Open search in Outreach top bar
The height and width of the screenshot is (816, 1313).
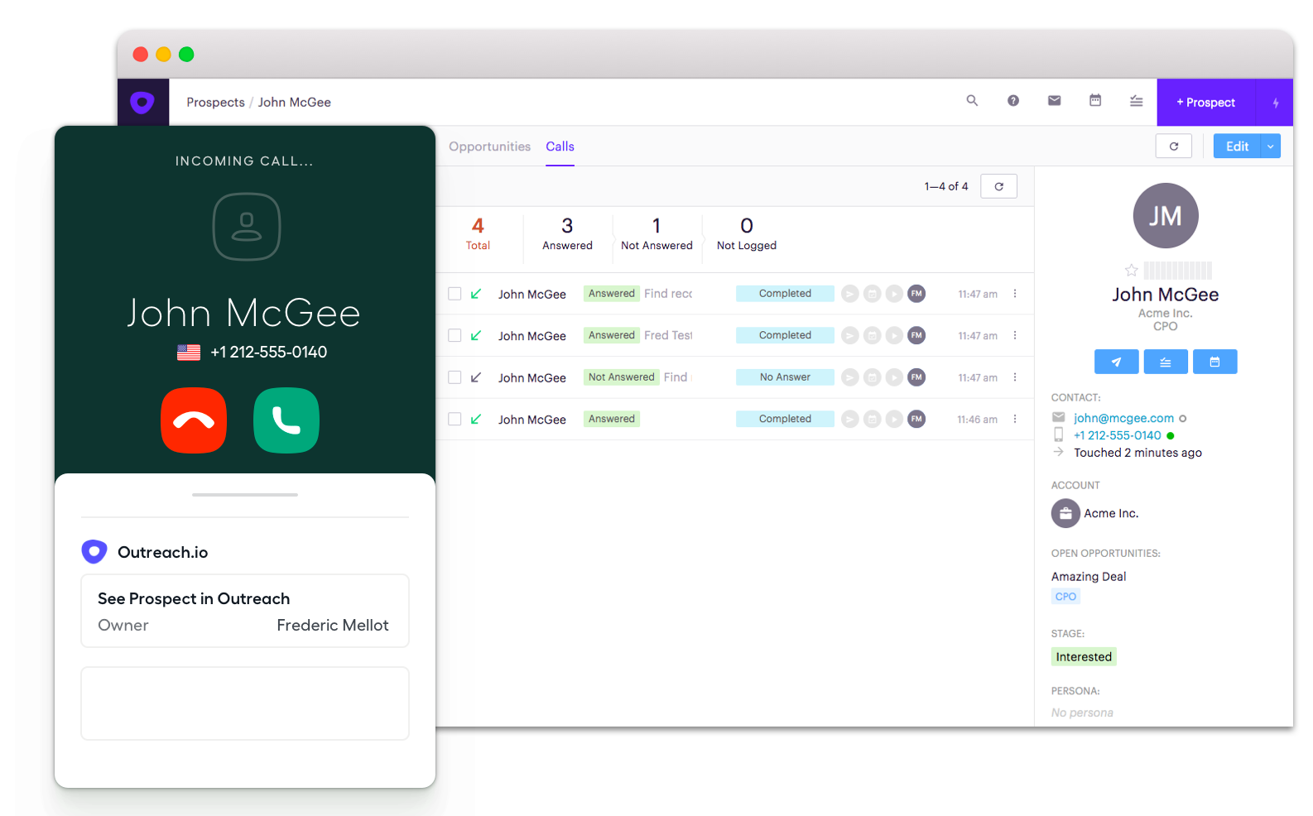972,101
